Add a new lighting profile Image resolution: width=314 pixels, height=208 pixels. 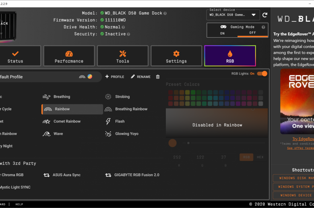point(115,77)
